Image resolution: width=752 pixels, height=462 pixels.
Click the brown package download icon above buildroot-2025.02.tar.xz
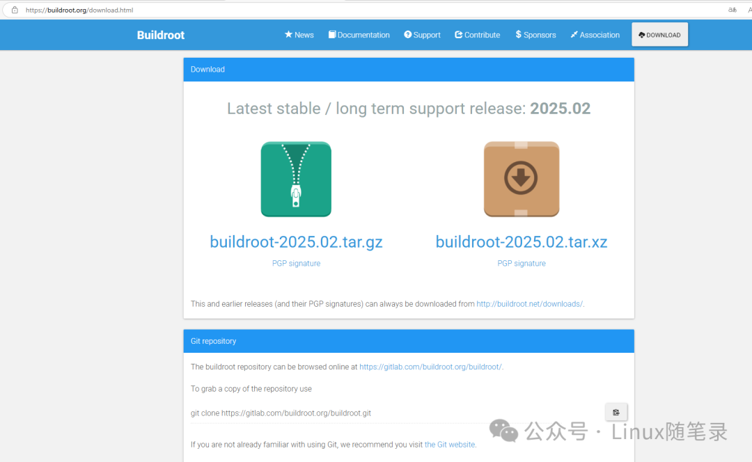[522, 179]
